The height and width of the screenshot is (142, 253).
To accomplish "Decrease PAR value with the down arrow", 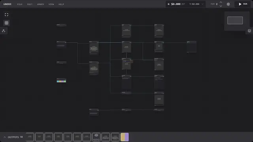I will click(x=221, y=6).
